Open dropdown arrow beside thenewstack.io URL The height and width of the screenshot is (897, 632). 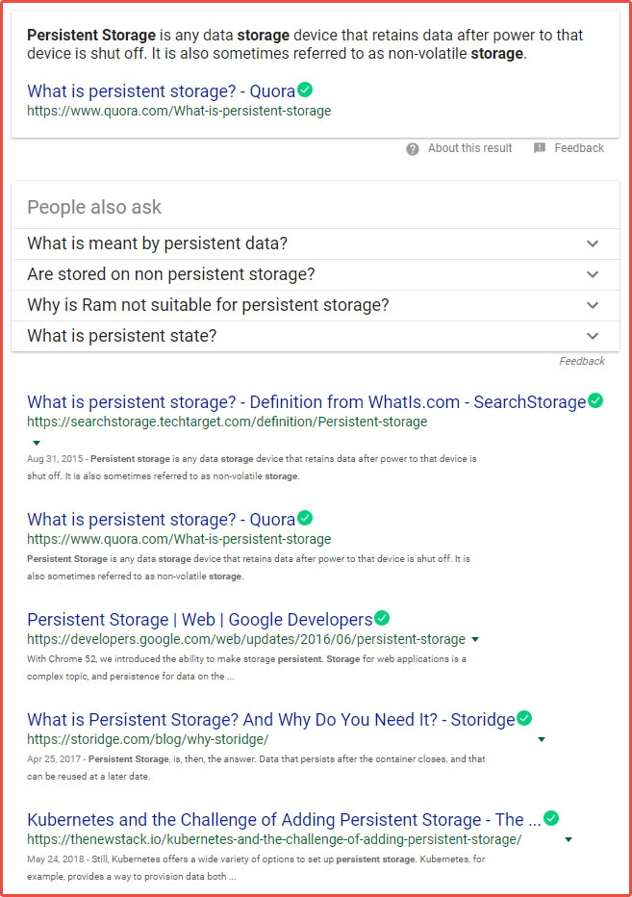569,839
